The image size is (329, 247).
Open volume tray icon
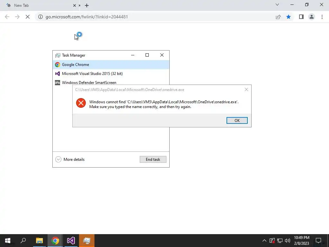(x=288, y=241)
